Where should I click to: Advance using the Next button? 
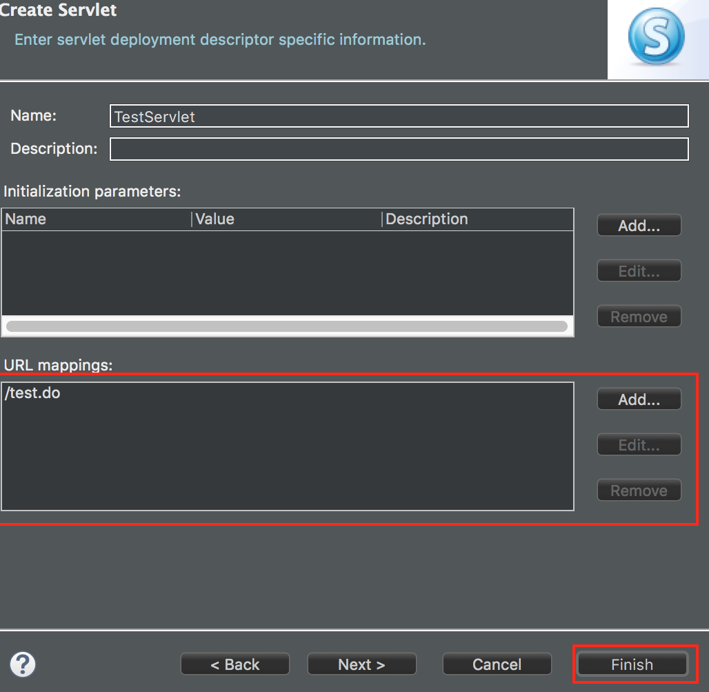(x=361, y=664)
